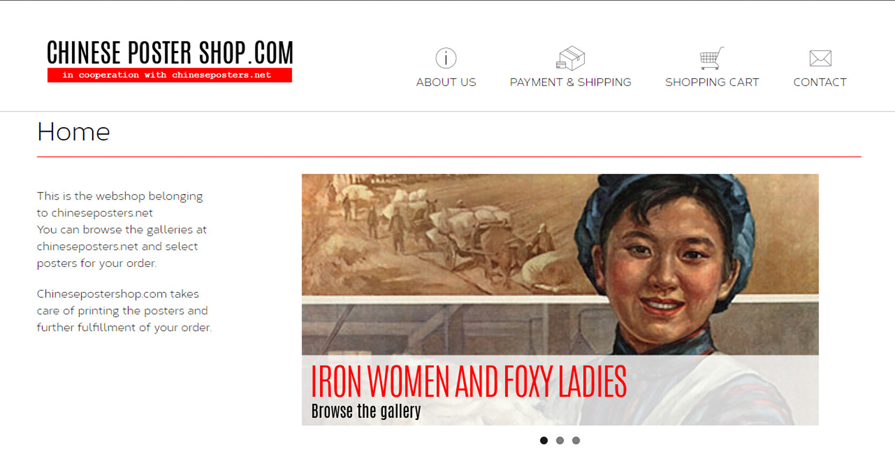This screenshot has height=459, width=895.
Task: Select the CONTACT text link
Action: pos(820,82)
